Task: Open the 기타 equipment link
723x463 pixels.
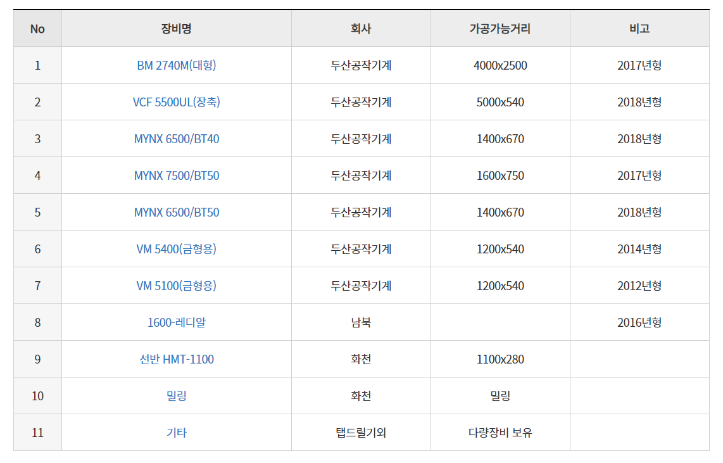Action: point(177,433)
